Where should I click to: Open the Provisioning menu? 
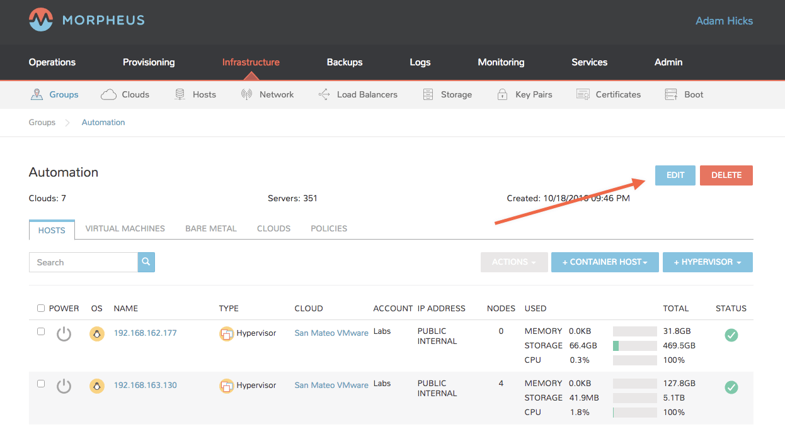149,62
